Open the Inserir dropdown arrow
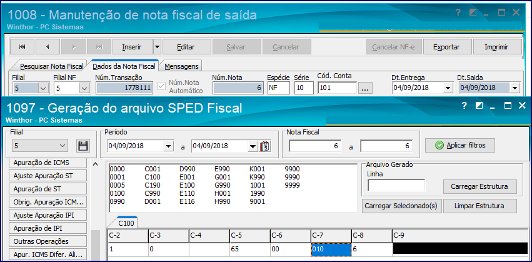 [x=157, y=47]
